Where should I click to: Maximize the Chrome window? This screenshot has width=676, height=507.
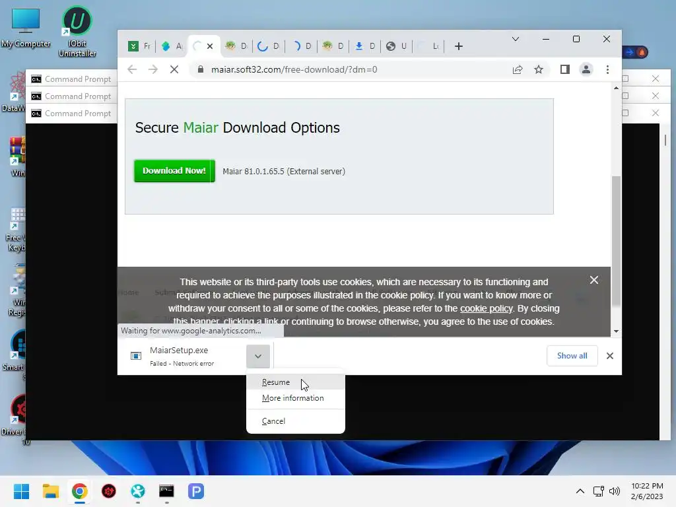tap(576, 39)
